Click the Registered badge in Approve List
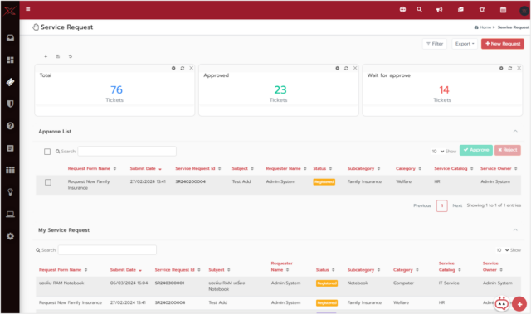The image size is (531, 314). (324, 181)
